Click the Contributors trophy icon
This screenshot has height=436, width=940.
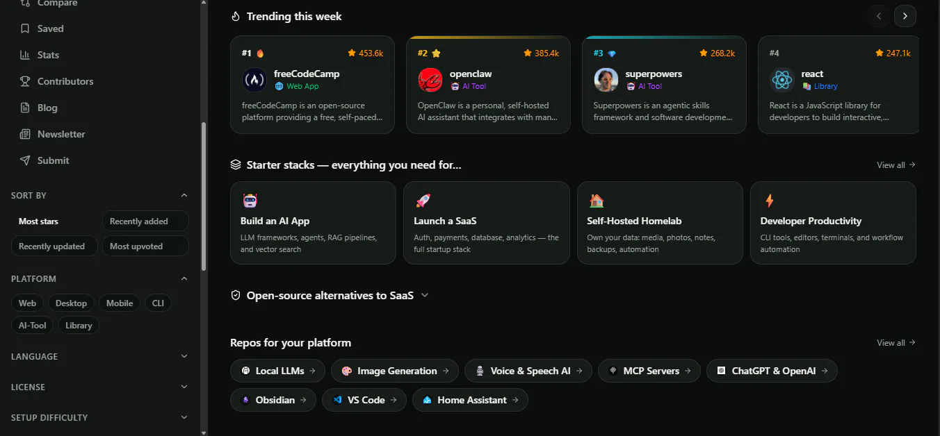[25, 81]
